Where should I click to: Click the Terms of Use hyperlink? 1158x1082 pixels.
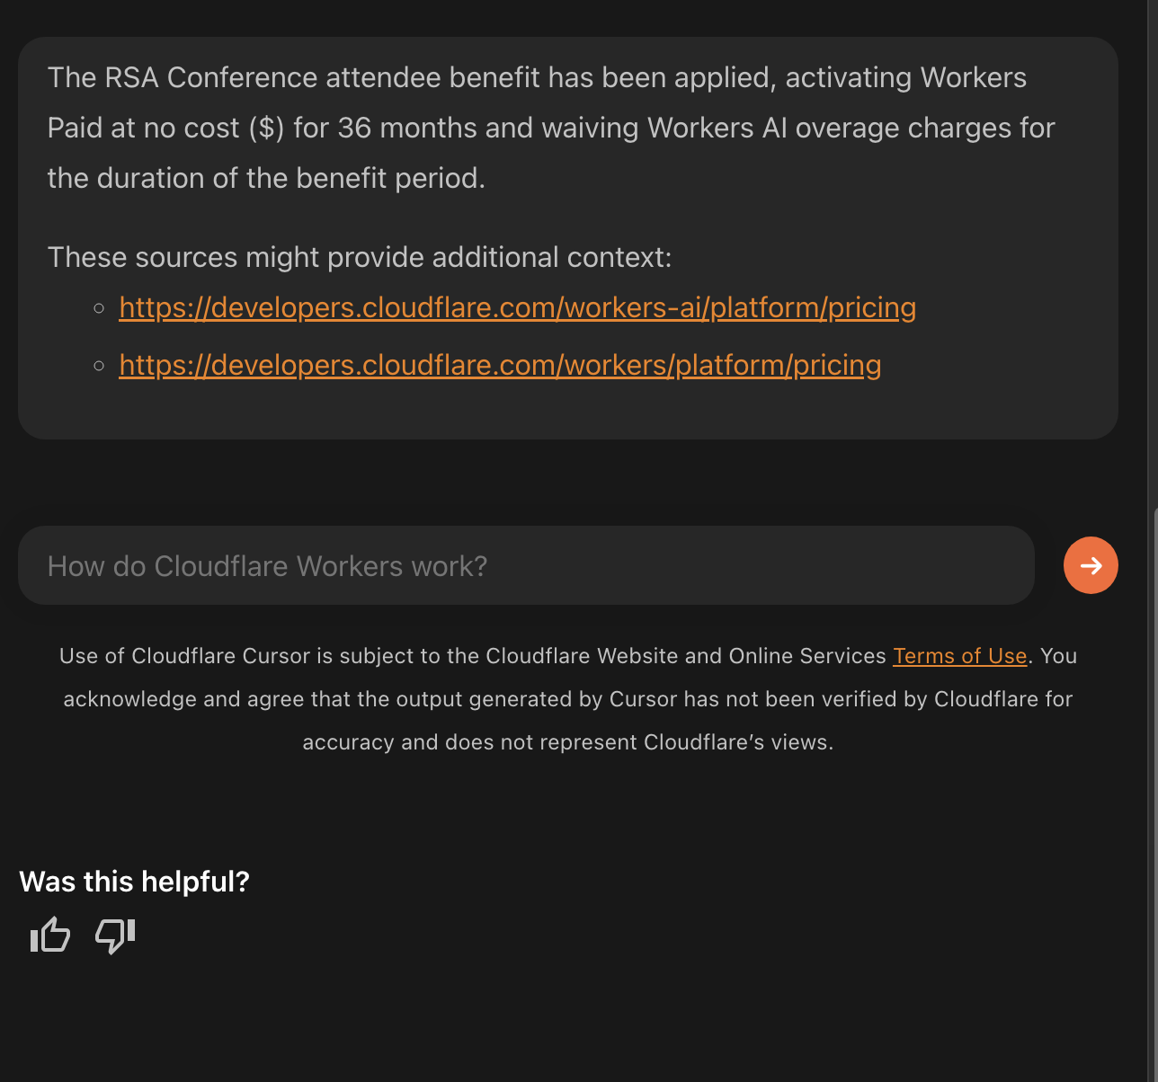coord(959,656)
